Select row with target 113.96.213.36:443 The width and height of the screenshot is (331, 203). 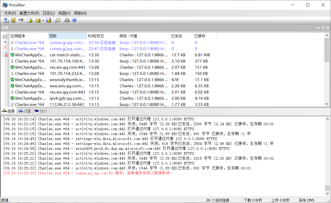click(167, 104)
